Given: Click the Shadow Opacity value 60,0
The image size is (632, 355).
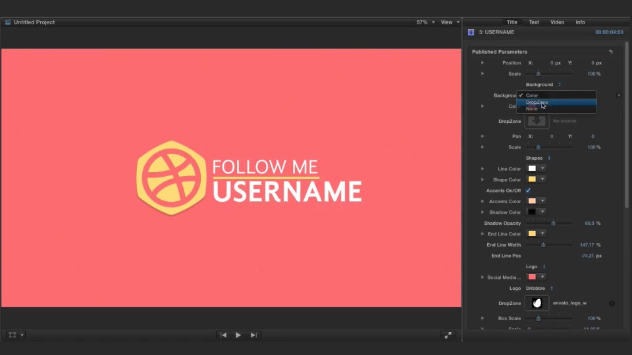Looking at the screenshot, I should 589,223.
